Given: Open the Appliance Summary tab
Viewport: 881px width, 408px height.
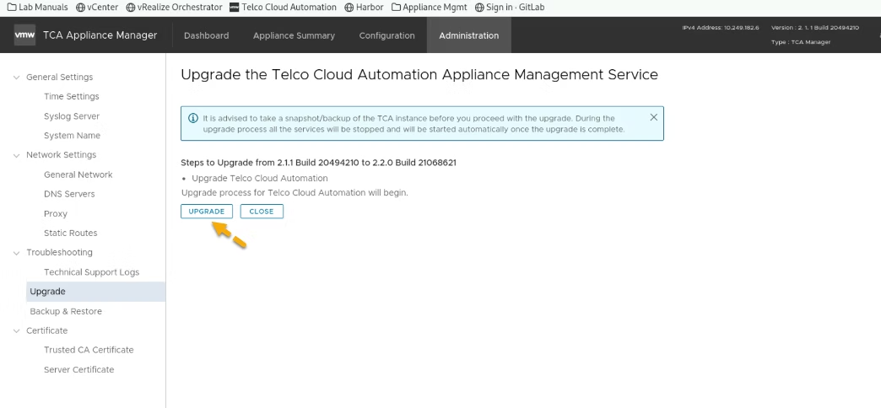Looking at the screenshot, I should (x=294, y=35).
